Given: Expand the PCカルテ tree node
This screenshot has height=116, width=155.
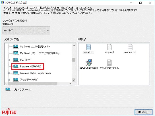Looking at the screenshot, I should (9, 60).
